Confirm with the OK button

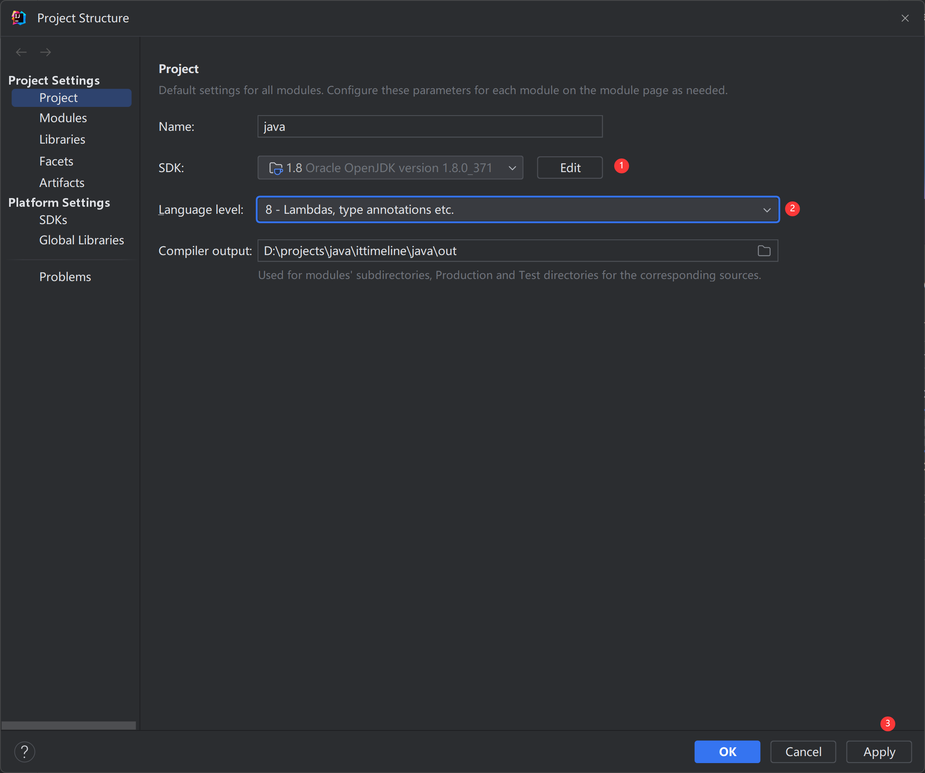coord(727,752)
